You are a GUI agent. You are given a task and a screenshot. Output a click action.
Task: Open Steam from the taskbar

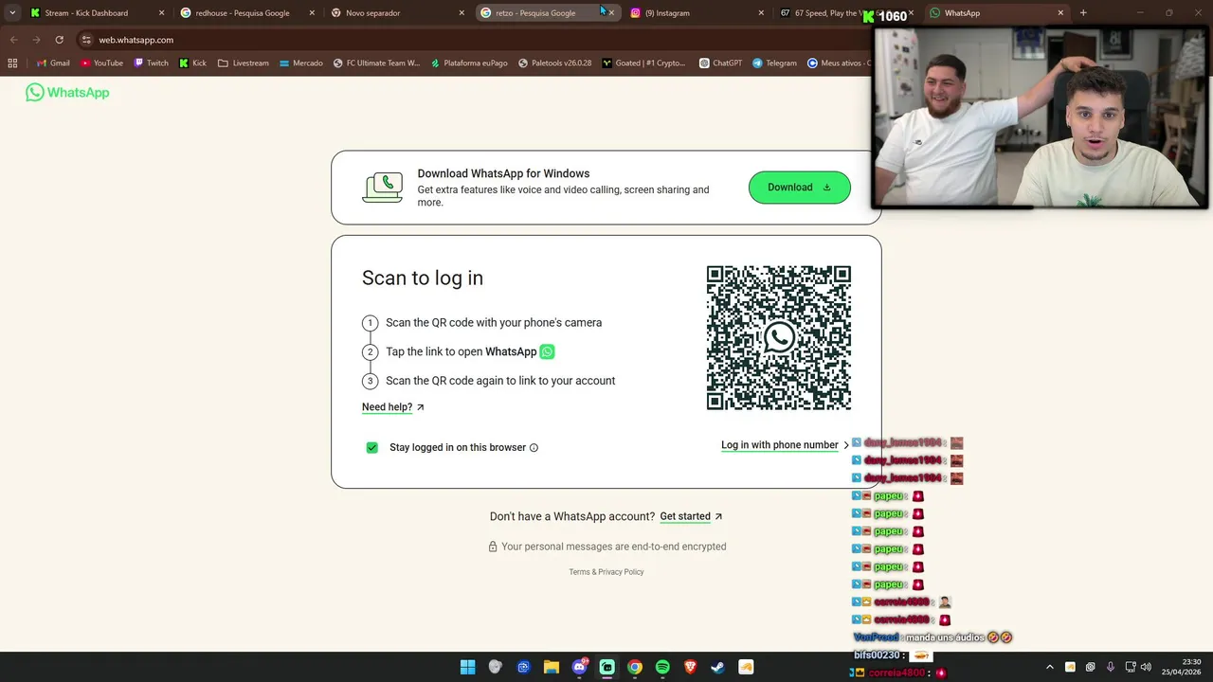tap(718, 668)
